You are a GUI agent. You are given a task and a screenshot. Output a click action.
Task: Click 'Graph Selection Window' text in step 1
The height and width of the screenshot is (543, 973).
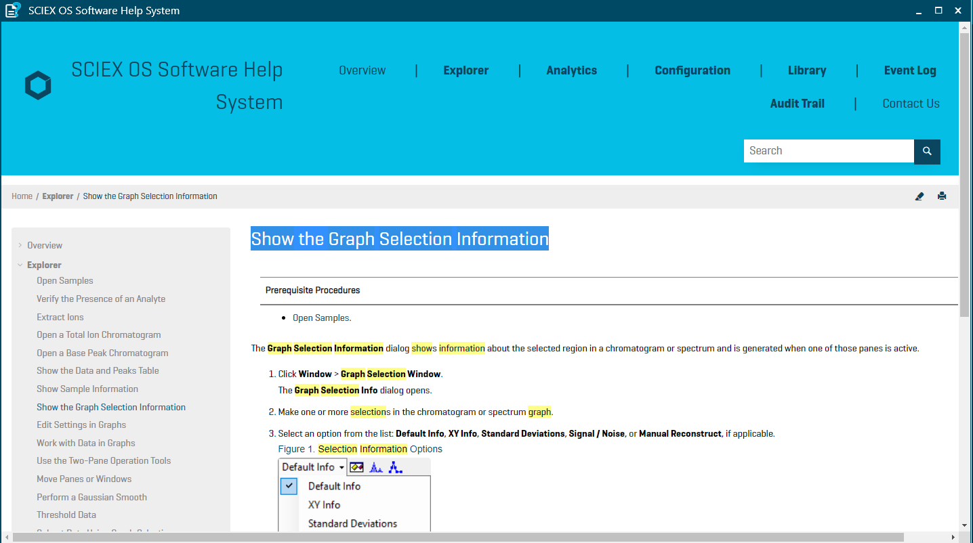(392, 374)
